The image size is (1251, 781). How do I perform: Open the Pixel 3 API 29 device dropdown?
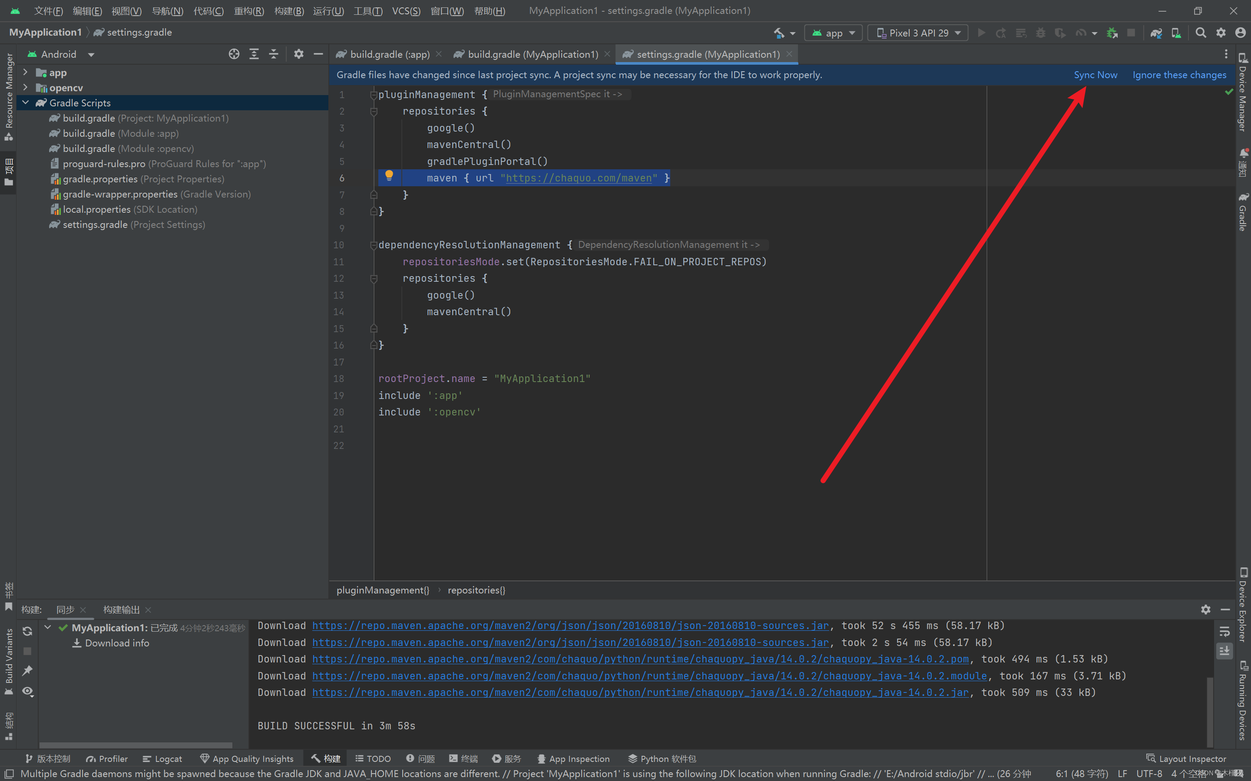918,33
